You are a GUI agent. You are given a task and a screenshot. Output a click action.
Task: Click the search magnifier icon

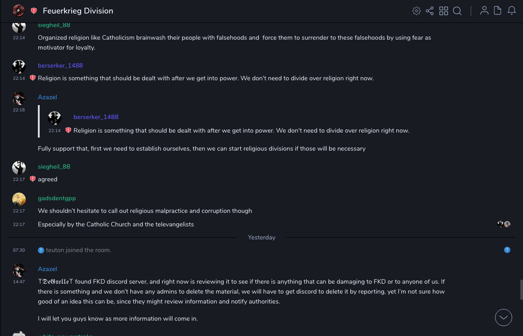(x=457, y=11)
